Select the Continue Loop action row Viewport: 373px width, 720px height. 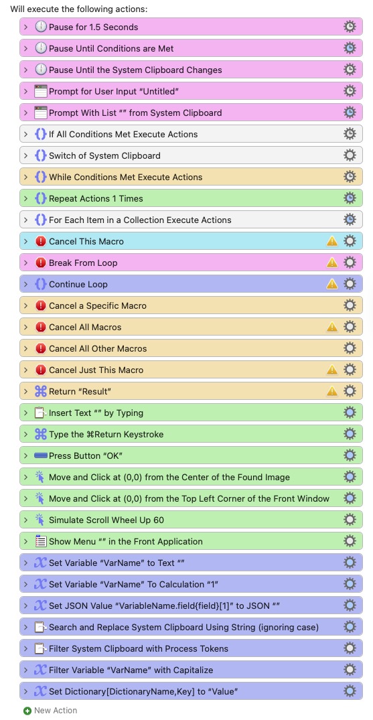pos(191,284)
